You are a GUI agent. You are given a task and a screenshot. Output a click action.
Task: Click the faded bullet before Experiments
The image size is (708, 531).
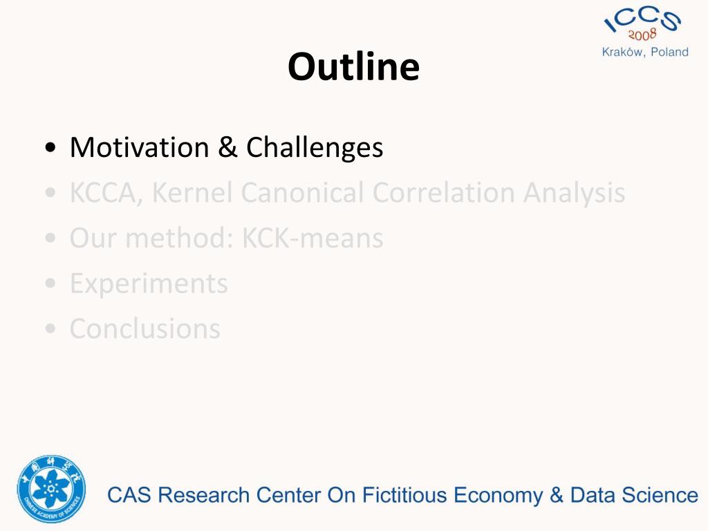50,284
